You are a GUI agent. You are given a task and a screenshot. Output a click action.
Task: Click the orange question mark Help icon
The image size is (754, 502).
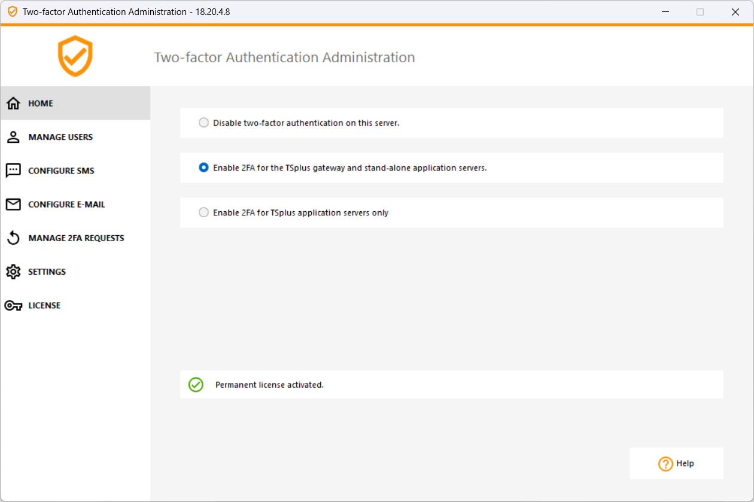pyautogui.click(x=665, y=464)
